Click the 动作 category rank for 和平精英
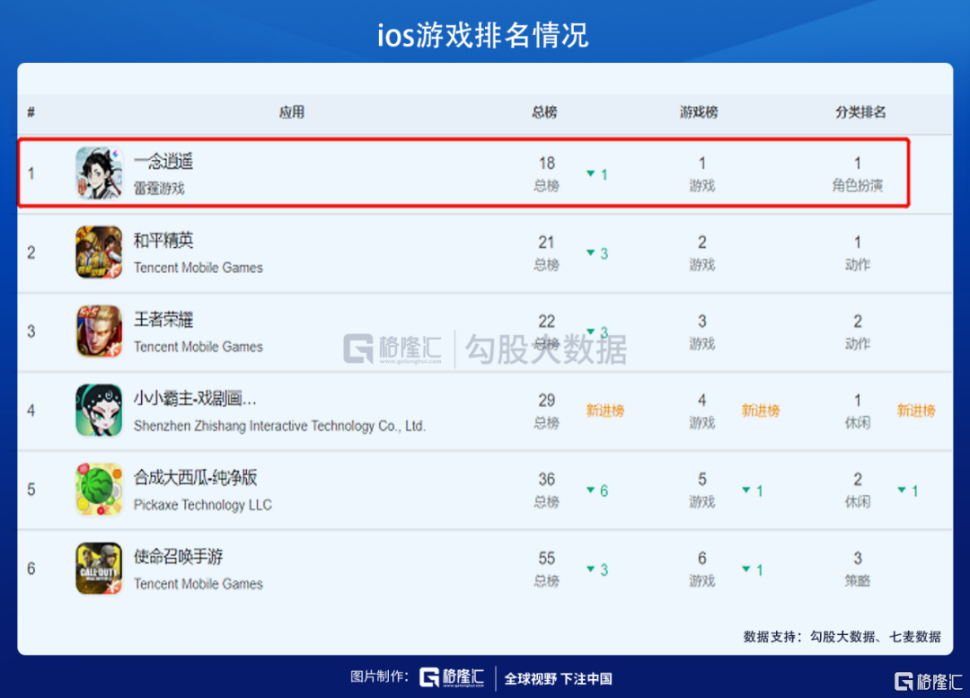The image size is (970, 698). (858, 253)
